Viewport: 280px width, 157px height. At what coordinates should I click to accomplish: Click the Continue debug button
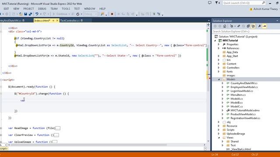pos(60,14)
